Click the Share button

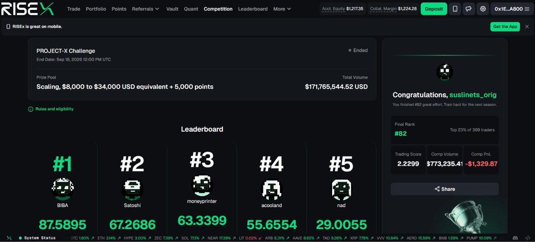point(444,189)
